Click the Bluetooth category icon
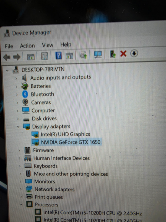 [x=25, y=94]
